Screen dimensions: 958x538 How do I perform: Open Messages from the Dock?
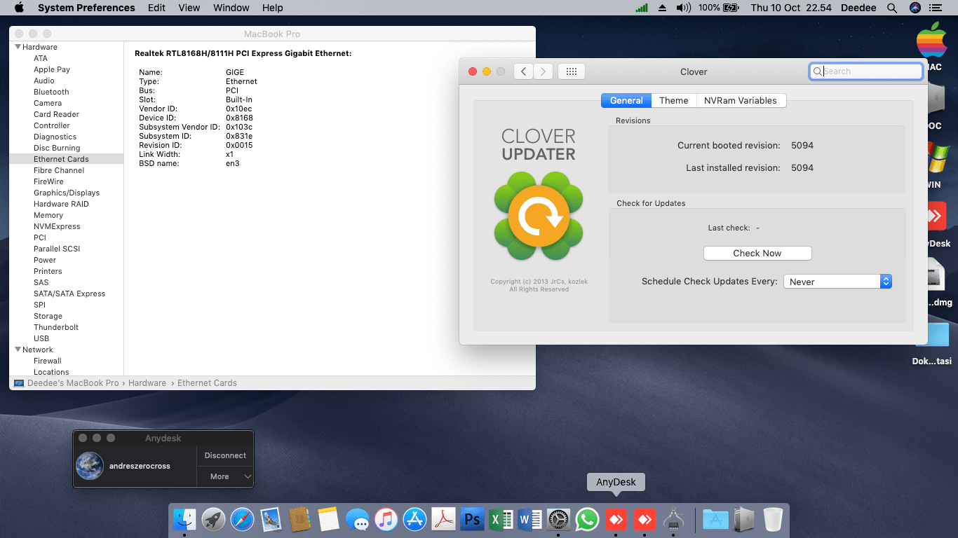(357, 519)
